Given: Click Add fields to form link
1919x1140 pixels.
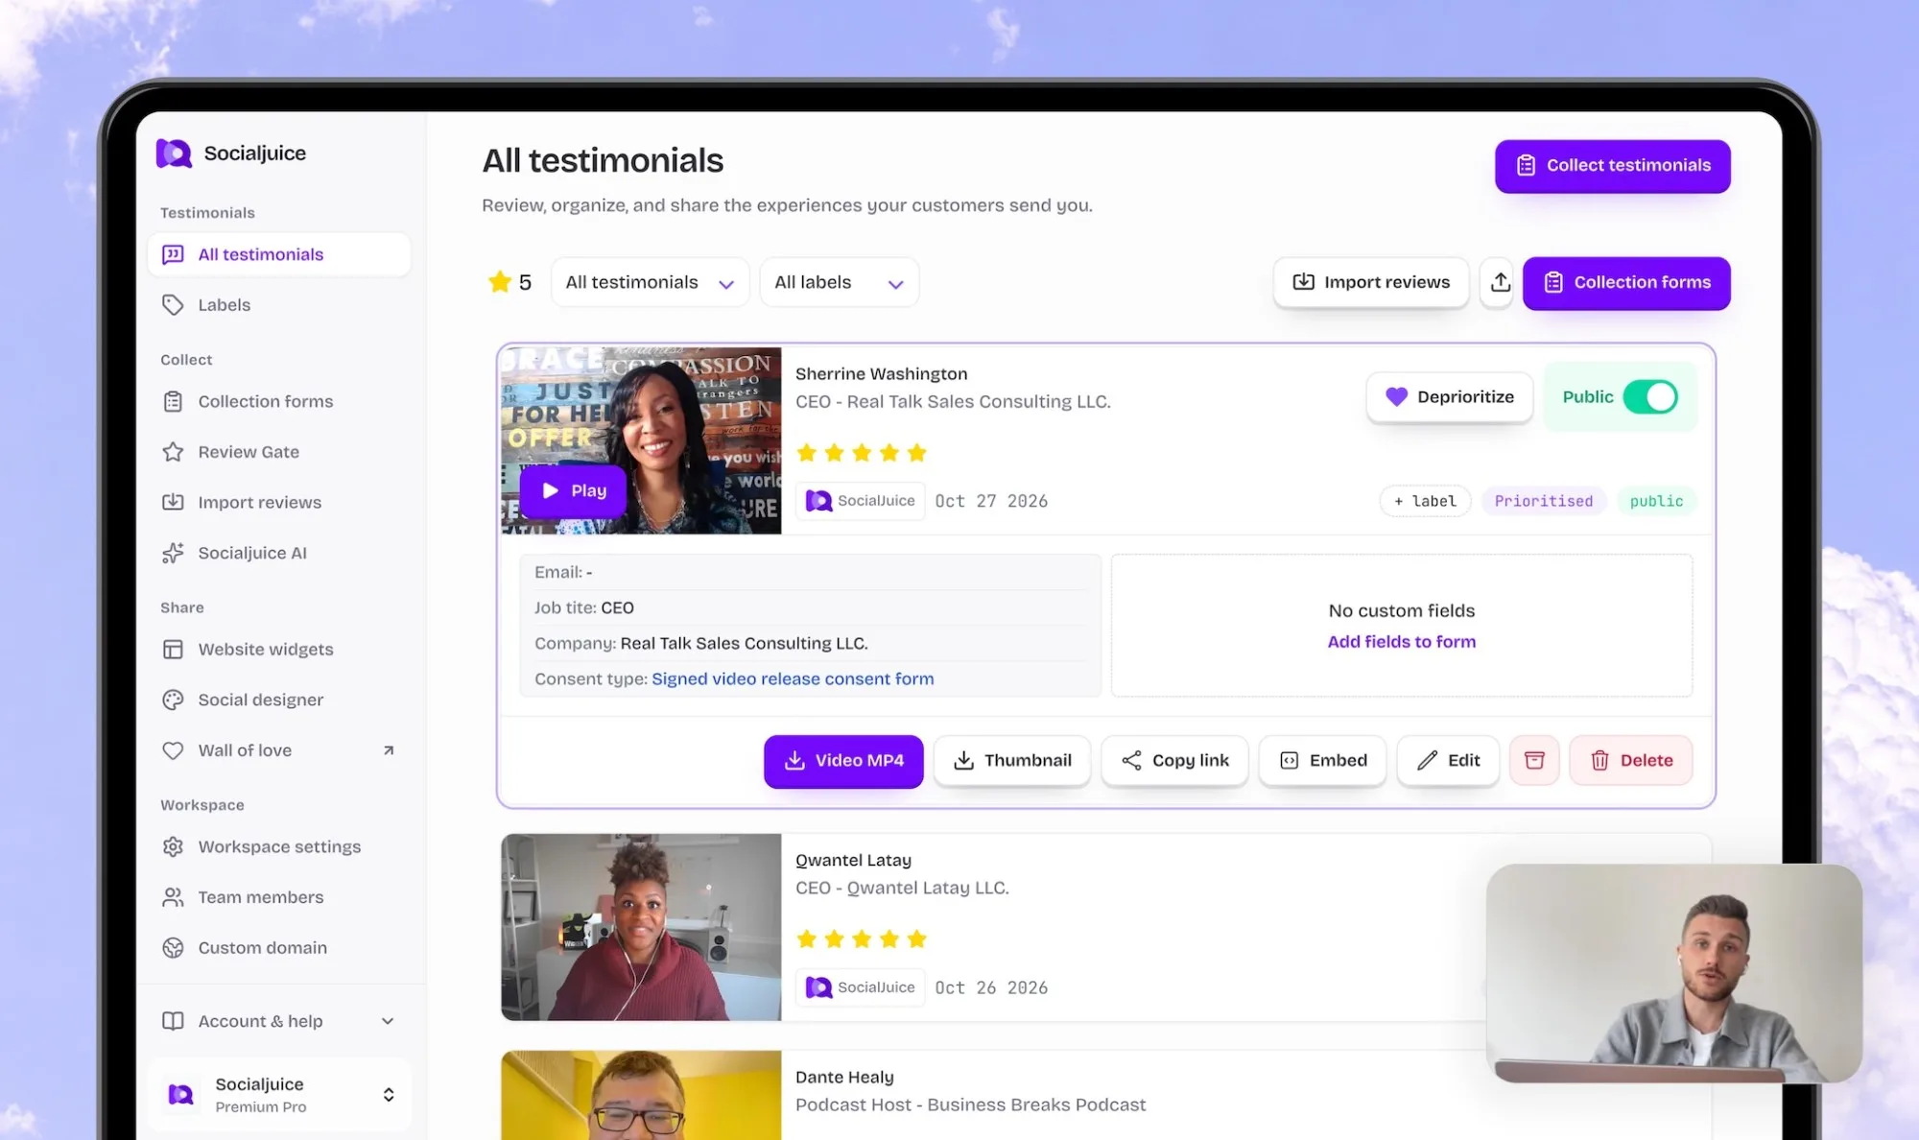Looking at the screenshot, I should click(1401, 642).
